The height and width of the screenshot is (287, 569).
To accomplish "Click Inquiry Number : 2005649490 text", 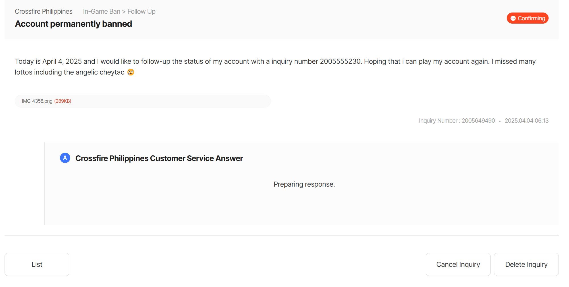I will click(457, 121).
